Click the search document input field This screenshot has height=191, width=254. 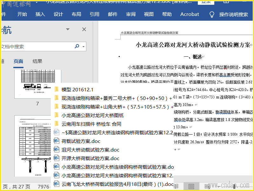point(37,46)
